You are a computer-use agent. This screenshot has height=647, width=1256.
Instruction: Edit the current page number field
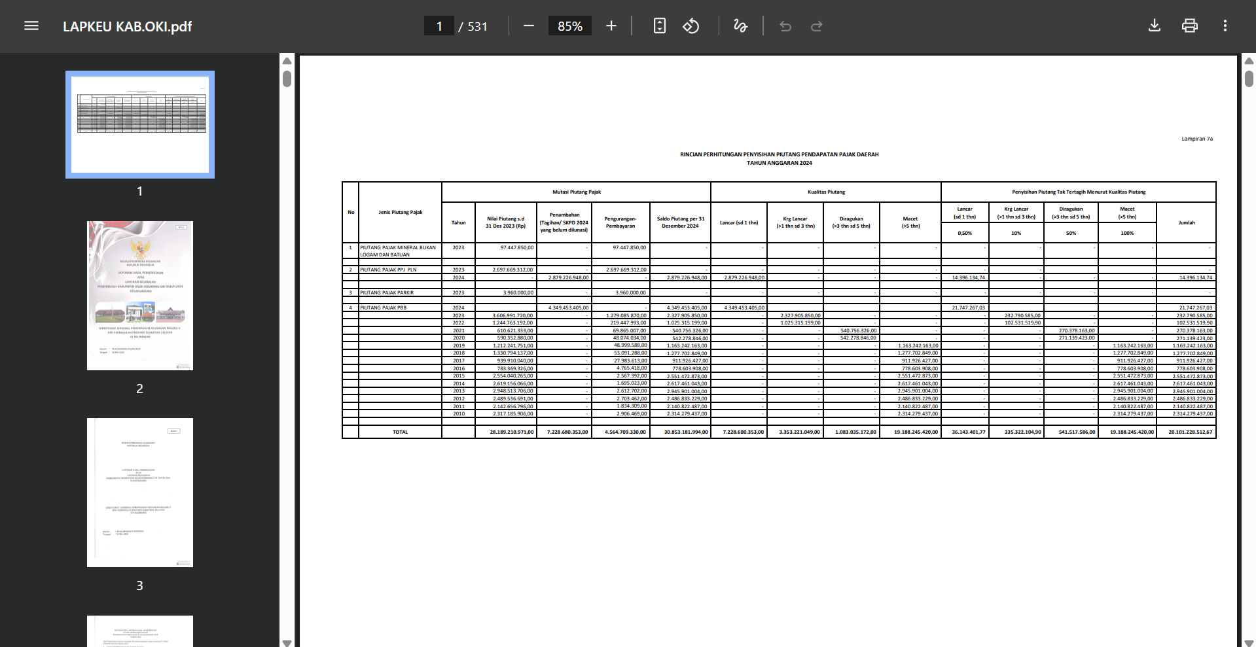pos(439,26)
